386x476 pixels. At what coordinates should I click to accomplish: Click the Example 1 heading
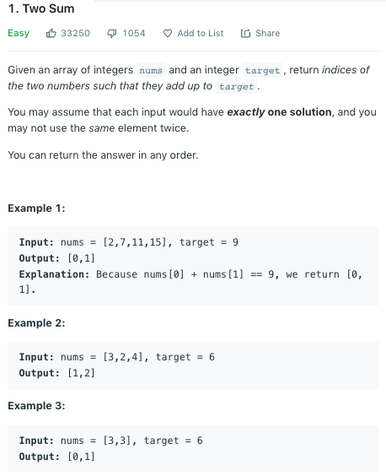[x=36, y=208]
